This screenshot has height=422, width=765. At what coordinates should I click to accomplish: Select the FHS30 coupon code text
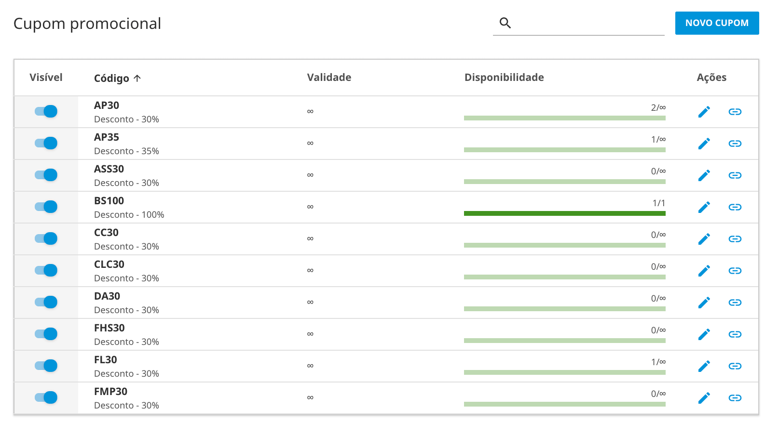click(109, 328)
